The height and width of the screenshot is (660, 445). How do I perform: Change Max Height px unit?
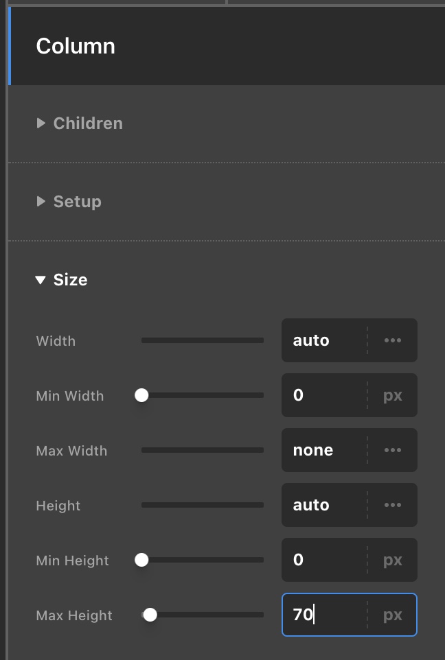[393, 615]
